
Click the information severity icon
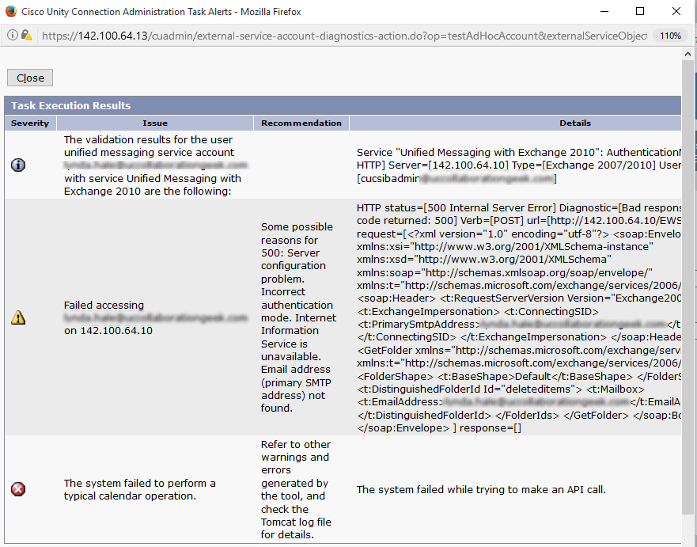[x=17, y=165]
